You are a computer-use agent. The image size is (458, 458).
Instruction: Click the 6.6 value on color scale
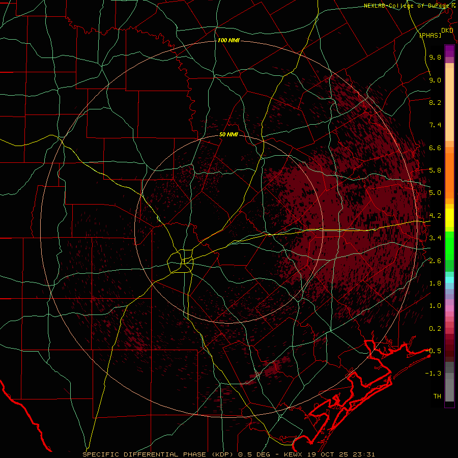435,148
